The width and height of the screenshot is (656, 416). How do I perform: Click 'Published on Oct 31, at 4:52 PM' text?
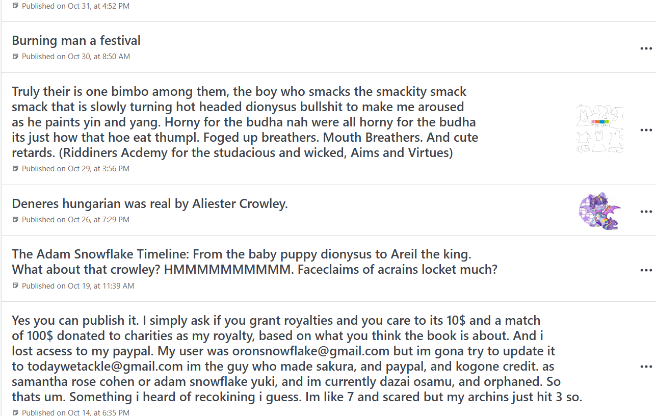coord(75,6)
